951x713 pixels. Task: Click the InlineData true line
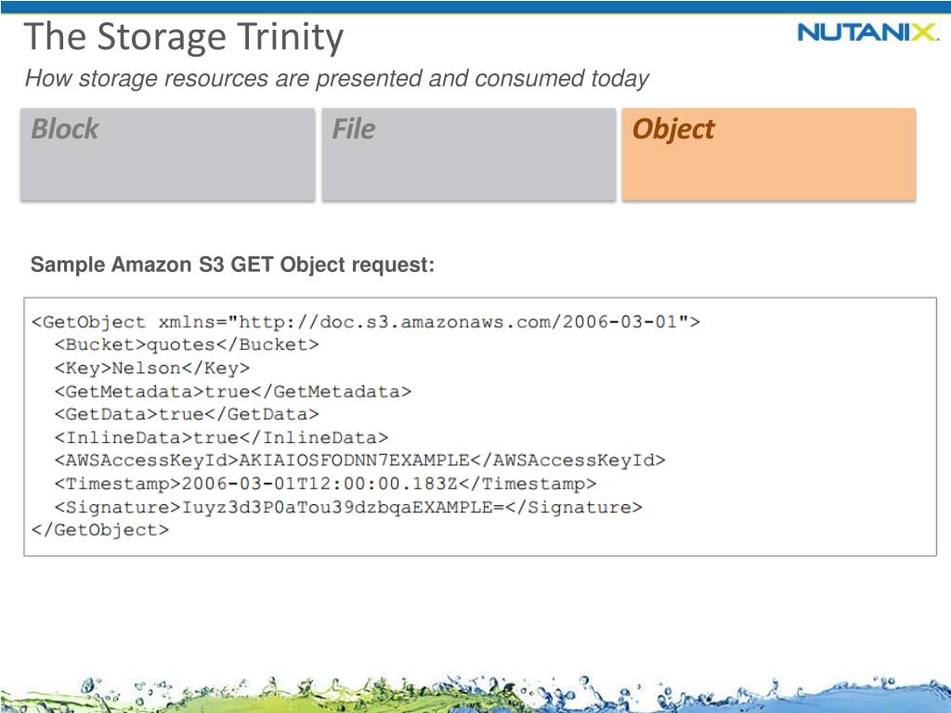(x=221, y=437)
